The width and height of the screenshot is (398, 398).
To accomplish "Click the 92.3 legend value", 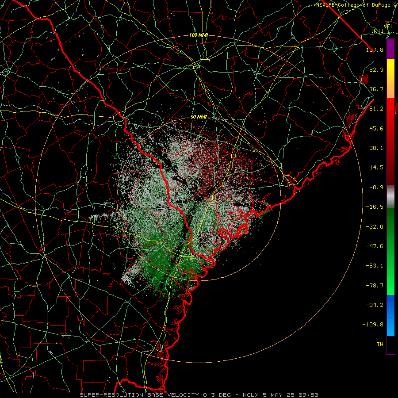I will [x=376, y=69].
